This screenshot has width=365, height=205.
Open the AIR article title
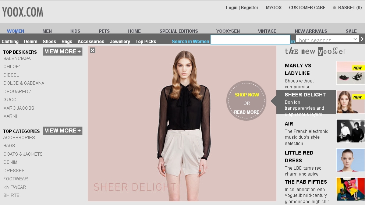click(289, 124)
